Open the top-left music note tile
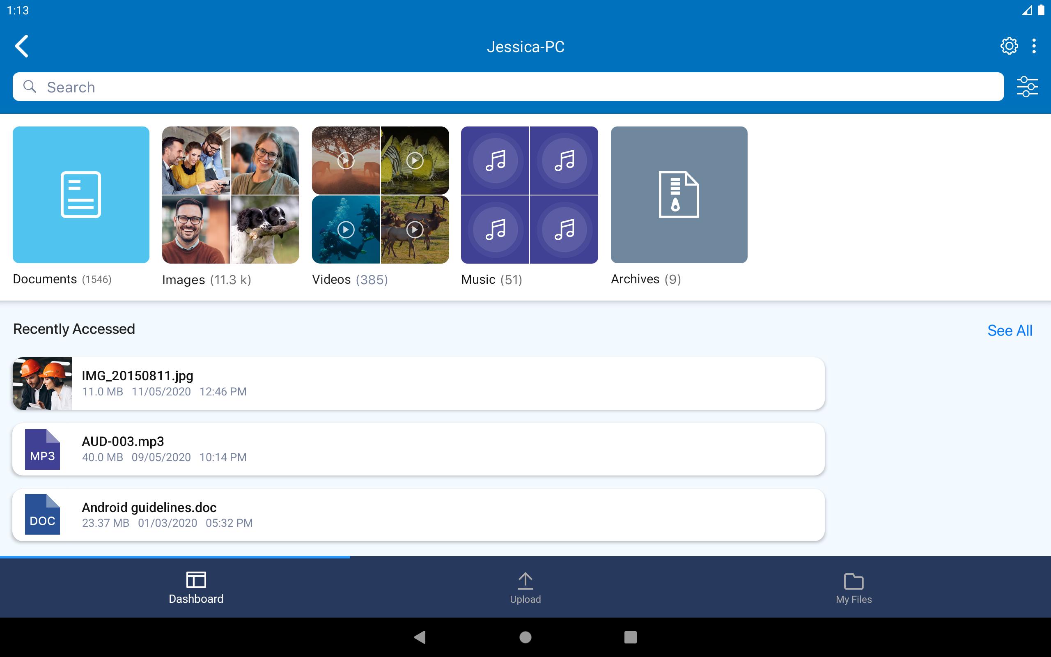Viewport: 1051px width, 657px height. [495, 160]
